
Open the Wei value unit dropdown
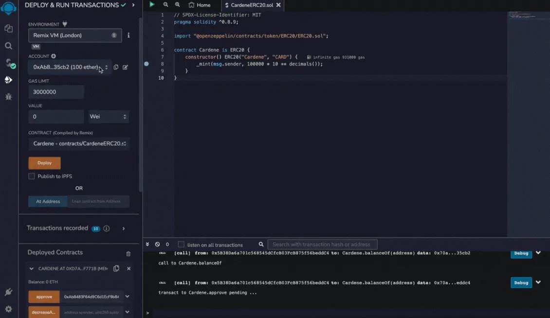click(x=108, y=116)
